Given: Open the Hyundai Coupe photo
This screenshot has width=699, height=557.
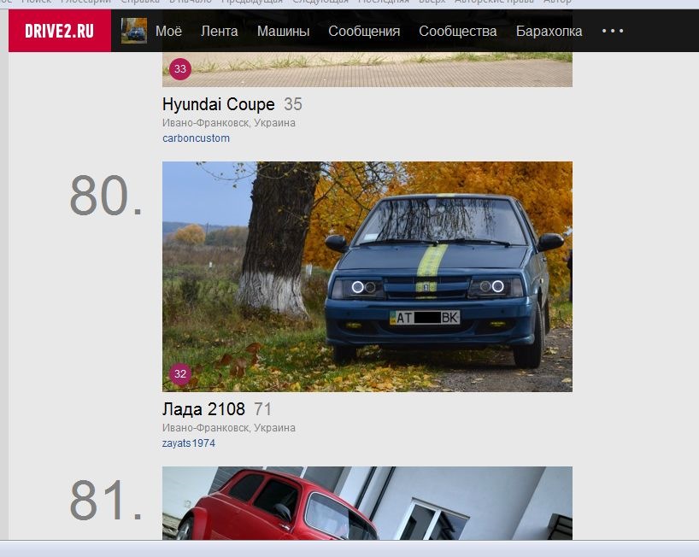Looking at the screenshot, I should 367,69.
